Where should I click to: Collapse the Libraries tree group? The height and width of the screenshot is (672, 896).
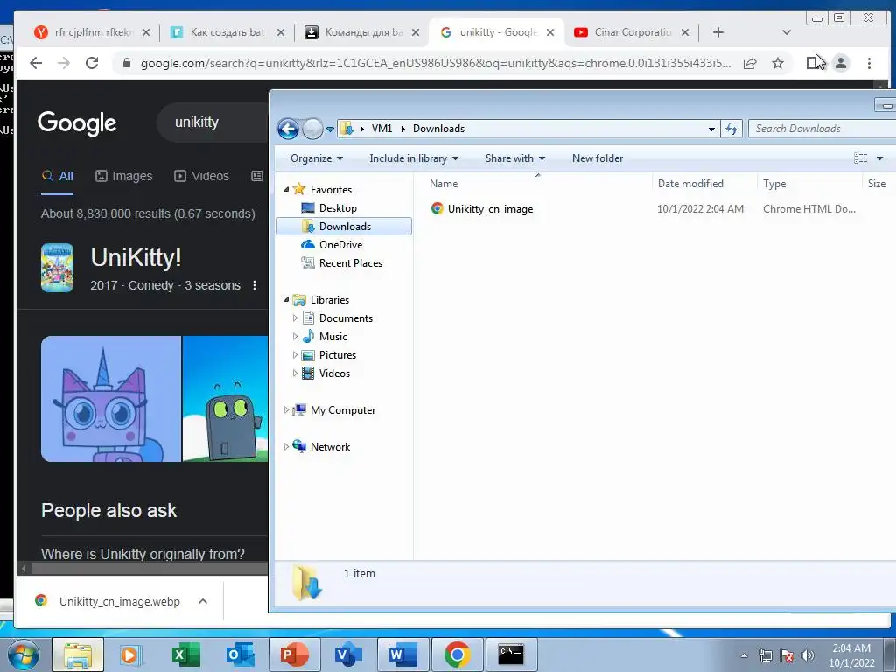coord(286,299)
